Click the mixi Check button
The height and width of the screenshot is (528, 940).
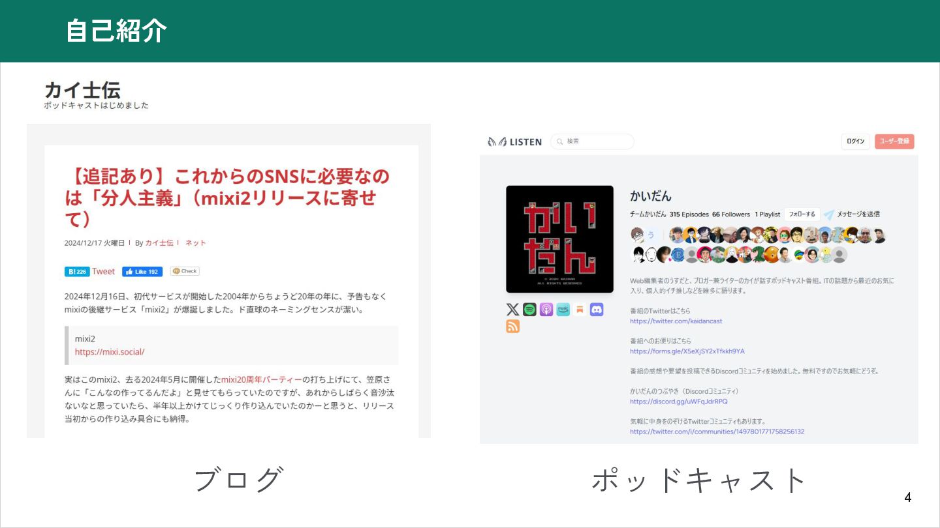click(185, 271)
